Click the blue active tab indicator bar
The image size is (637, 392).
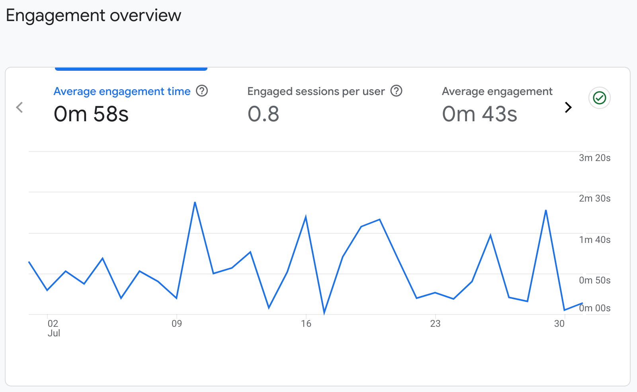131,69
